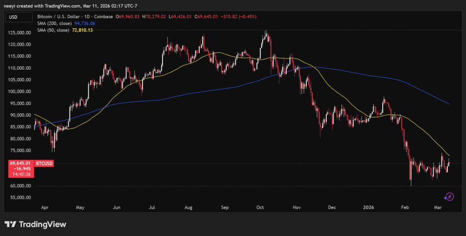
Task: Click the red BTCUSD price tag
Action: pyautogui.click(x=45, y=163)
